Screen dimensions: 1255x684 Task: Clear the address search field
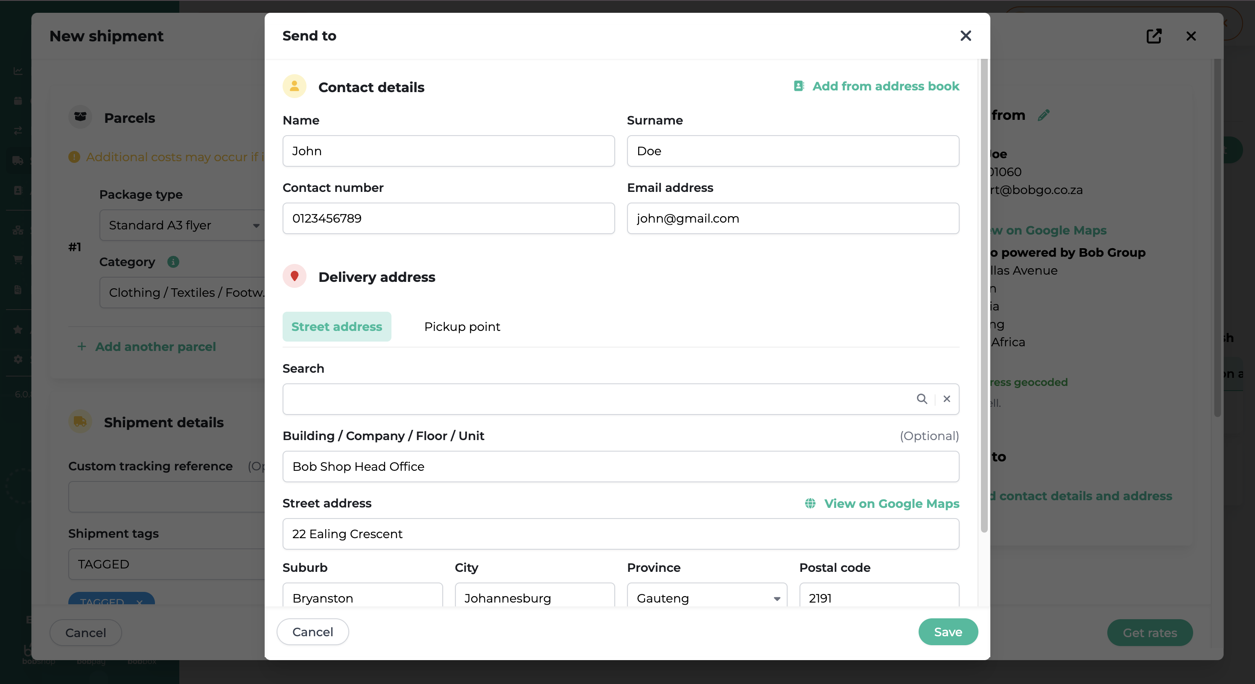[947, 399]
